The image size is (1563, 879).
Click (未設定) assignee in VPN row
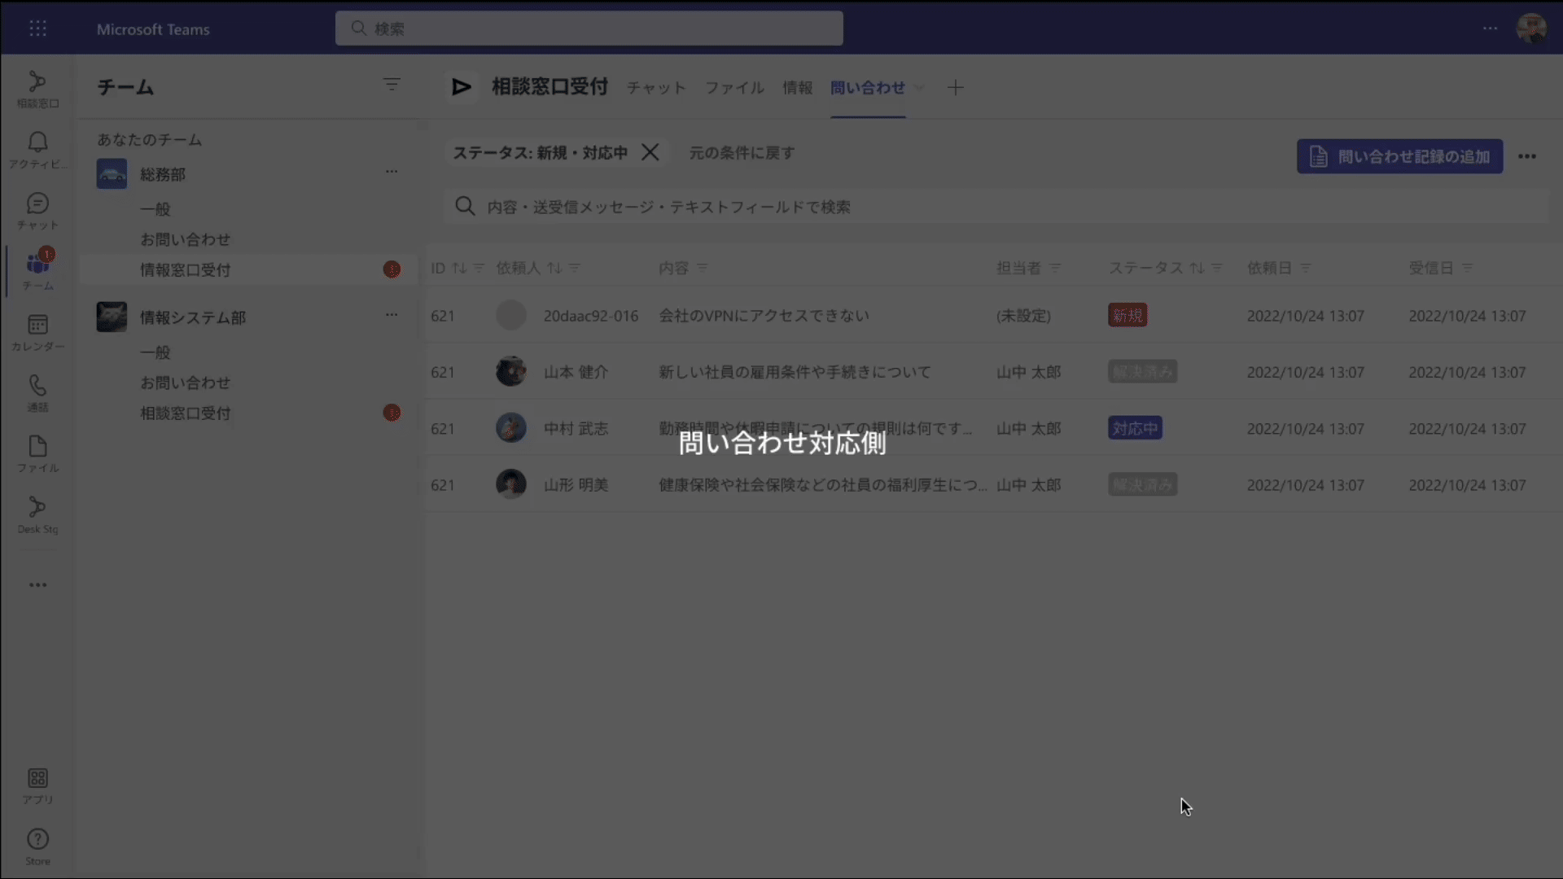1023,315
